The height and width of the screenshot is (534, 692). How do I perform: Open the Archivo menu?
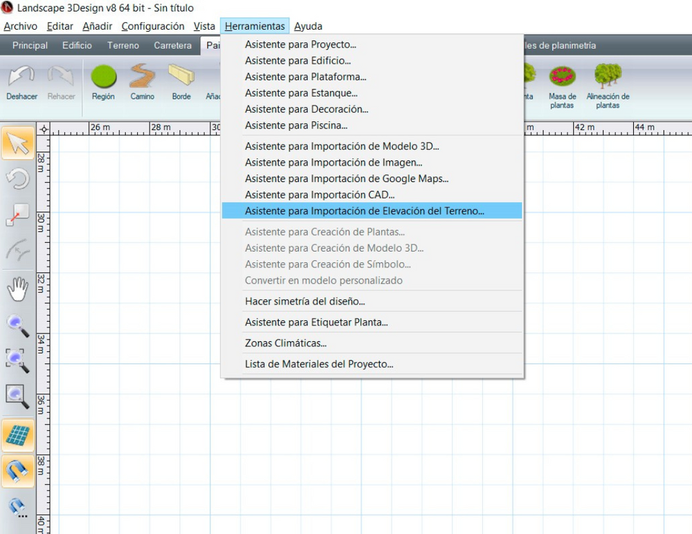21,26
